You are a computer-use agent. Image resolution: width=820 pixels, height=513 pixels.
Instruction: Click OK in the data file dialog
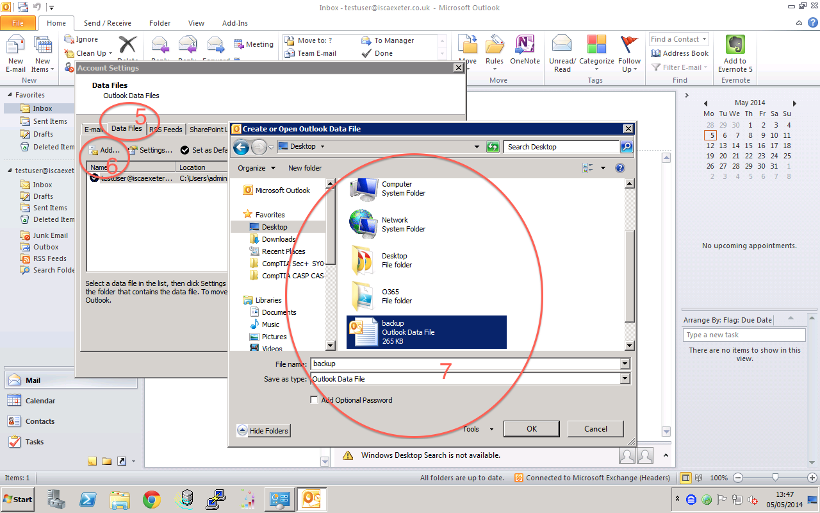coord(532,429)
